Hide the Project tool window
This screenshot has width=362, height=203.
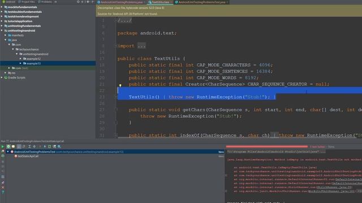92,2
